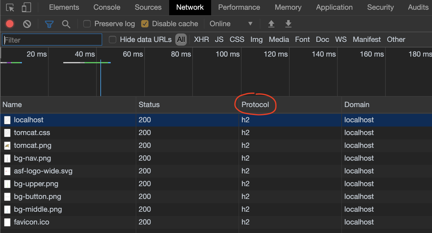Screen dimensions: 432x233
Task: Select the bg-button.png request
Action: coord(216,196)
